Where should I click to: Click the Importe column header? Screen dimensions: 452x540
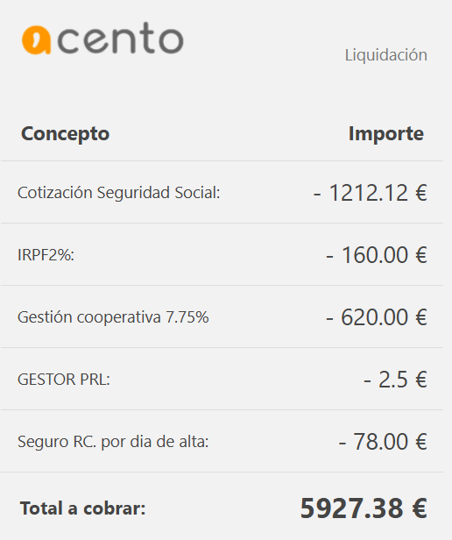click(x=386, y=133)
